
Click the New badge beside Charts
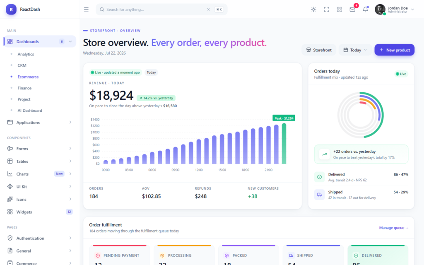coord(59,174)
